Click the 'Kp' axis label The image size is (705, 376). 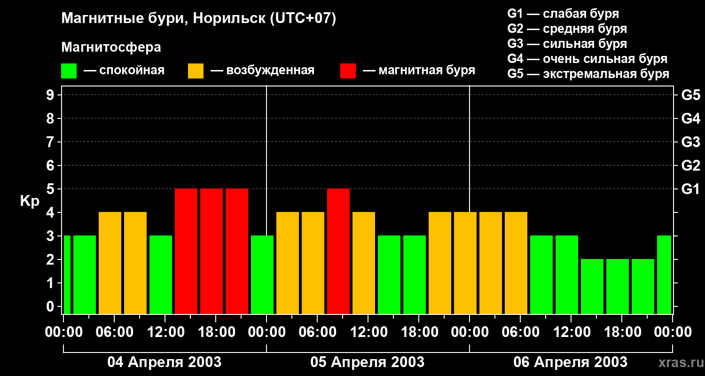pyautogui.click(x=30, y=201)
